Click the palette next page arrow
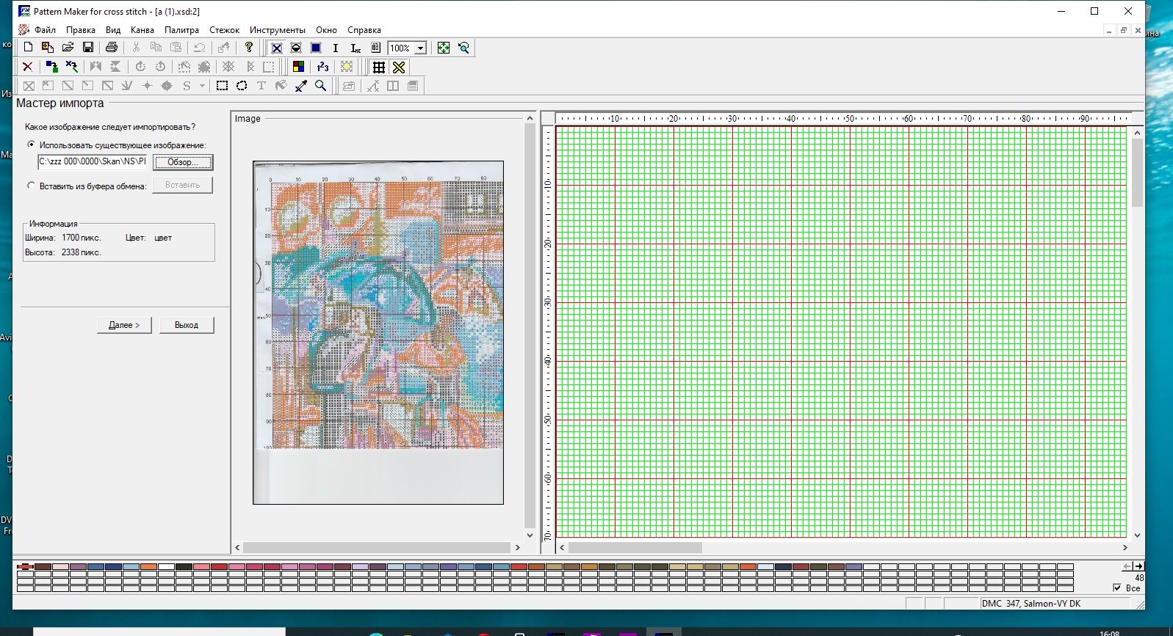Image resolution: width=1173 pixels, height=636 pixels. (1138, 566)
